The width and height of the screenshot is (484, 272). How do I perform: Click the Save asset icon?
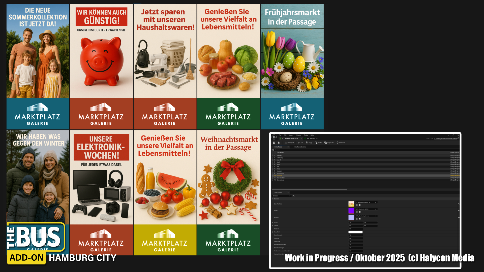point(274,143)
